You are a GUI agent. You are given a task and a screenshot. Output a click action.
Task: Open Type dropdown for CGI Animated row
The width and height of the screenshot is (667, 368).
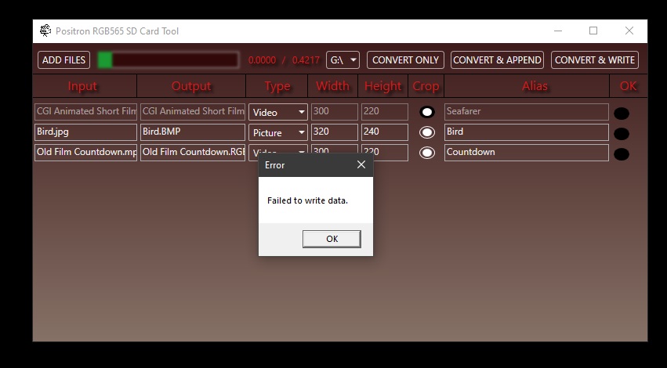coord(278,113)
